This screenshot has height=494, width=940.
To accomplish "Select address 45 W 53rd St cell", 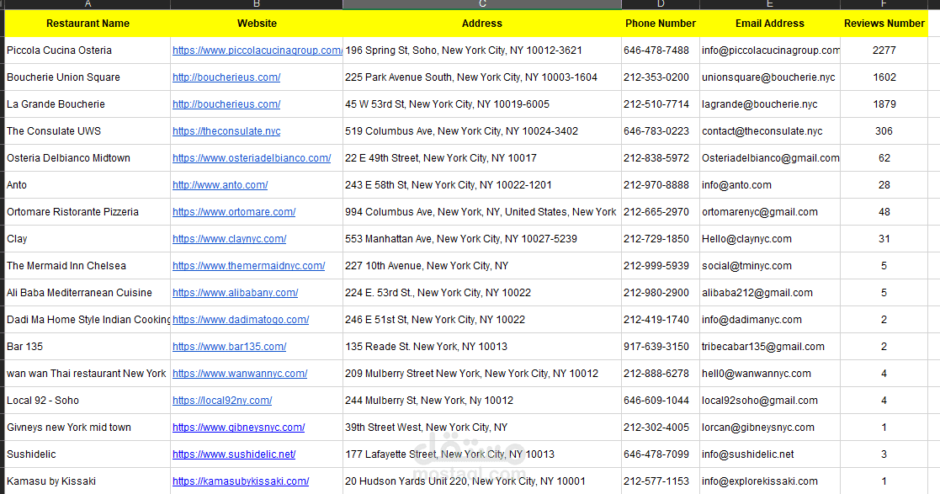I will click(x=482, y=104).
